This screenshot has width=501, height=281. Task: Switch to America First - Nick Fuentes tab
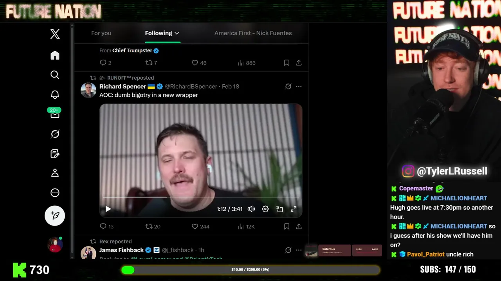click(x=253, y=33)
